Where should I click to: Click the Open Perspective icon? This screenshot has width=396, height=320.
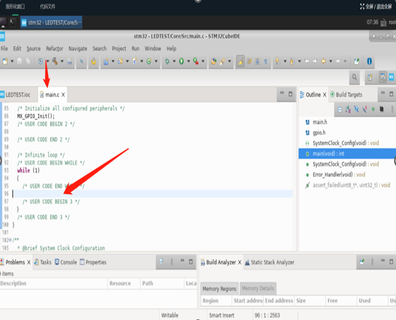click(370, 77)
